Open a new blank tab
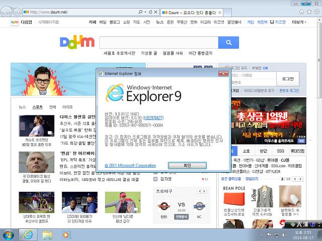This screenshot has width=322, height=241. [227, 13]
